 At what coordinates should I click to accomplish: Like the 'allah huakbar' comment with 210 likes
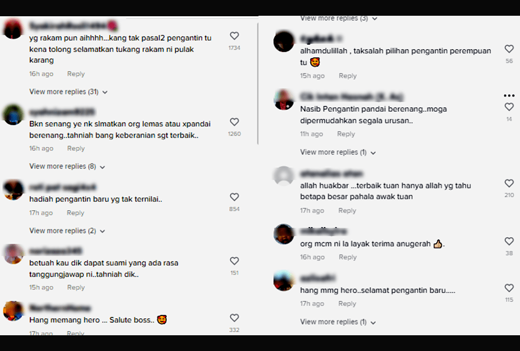click(x=509, y=183)
